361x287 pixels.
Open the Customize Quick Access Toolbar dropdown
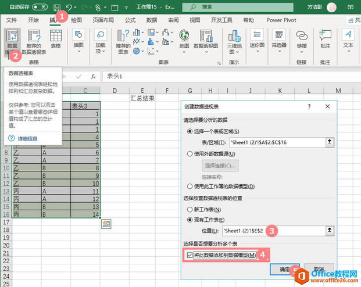(126, 8)
